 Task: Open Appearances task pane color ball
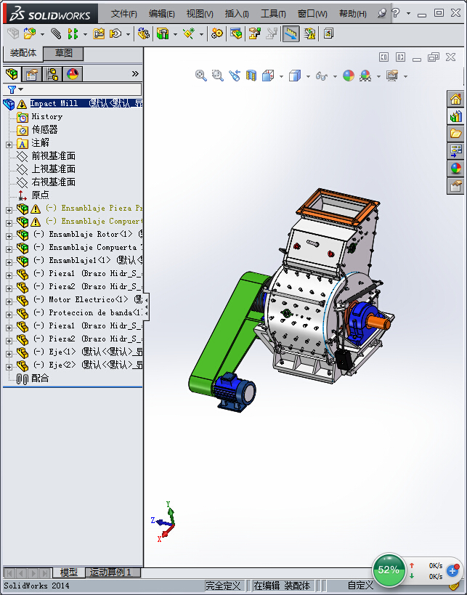click(x=455, y=169)
